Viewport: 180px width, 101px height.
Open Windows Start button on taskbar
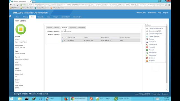point(12,99)
